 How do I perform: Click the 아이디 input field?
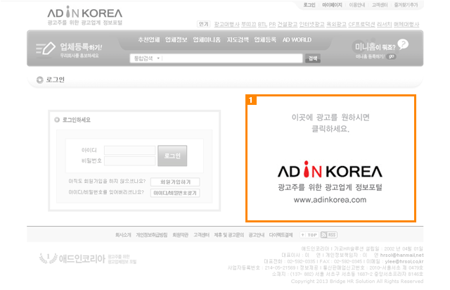129,150
